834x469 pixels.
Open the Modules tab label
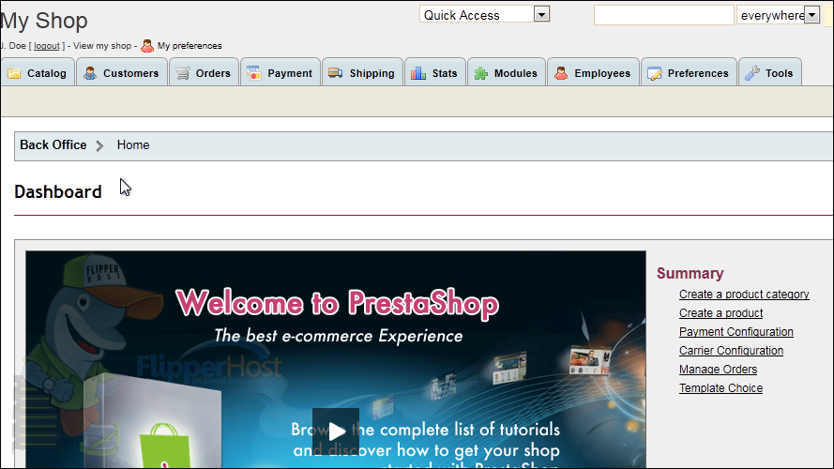click(x=515, y=73)
